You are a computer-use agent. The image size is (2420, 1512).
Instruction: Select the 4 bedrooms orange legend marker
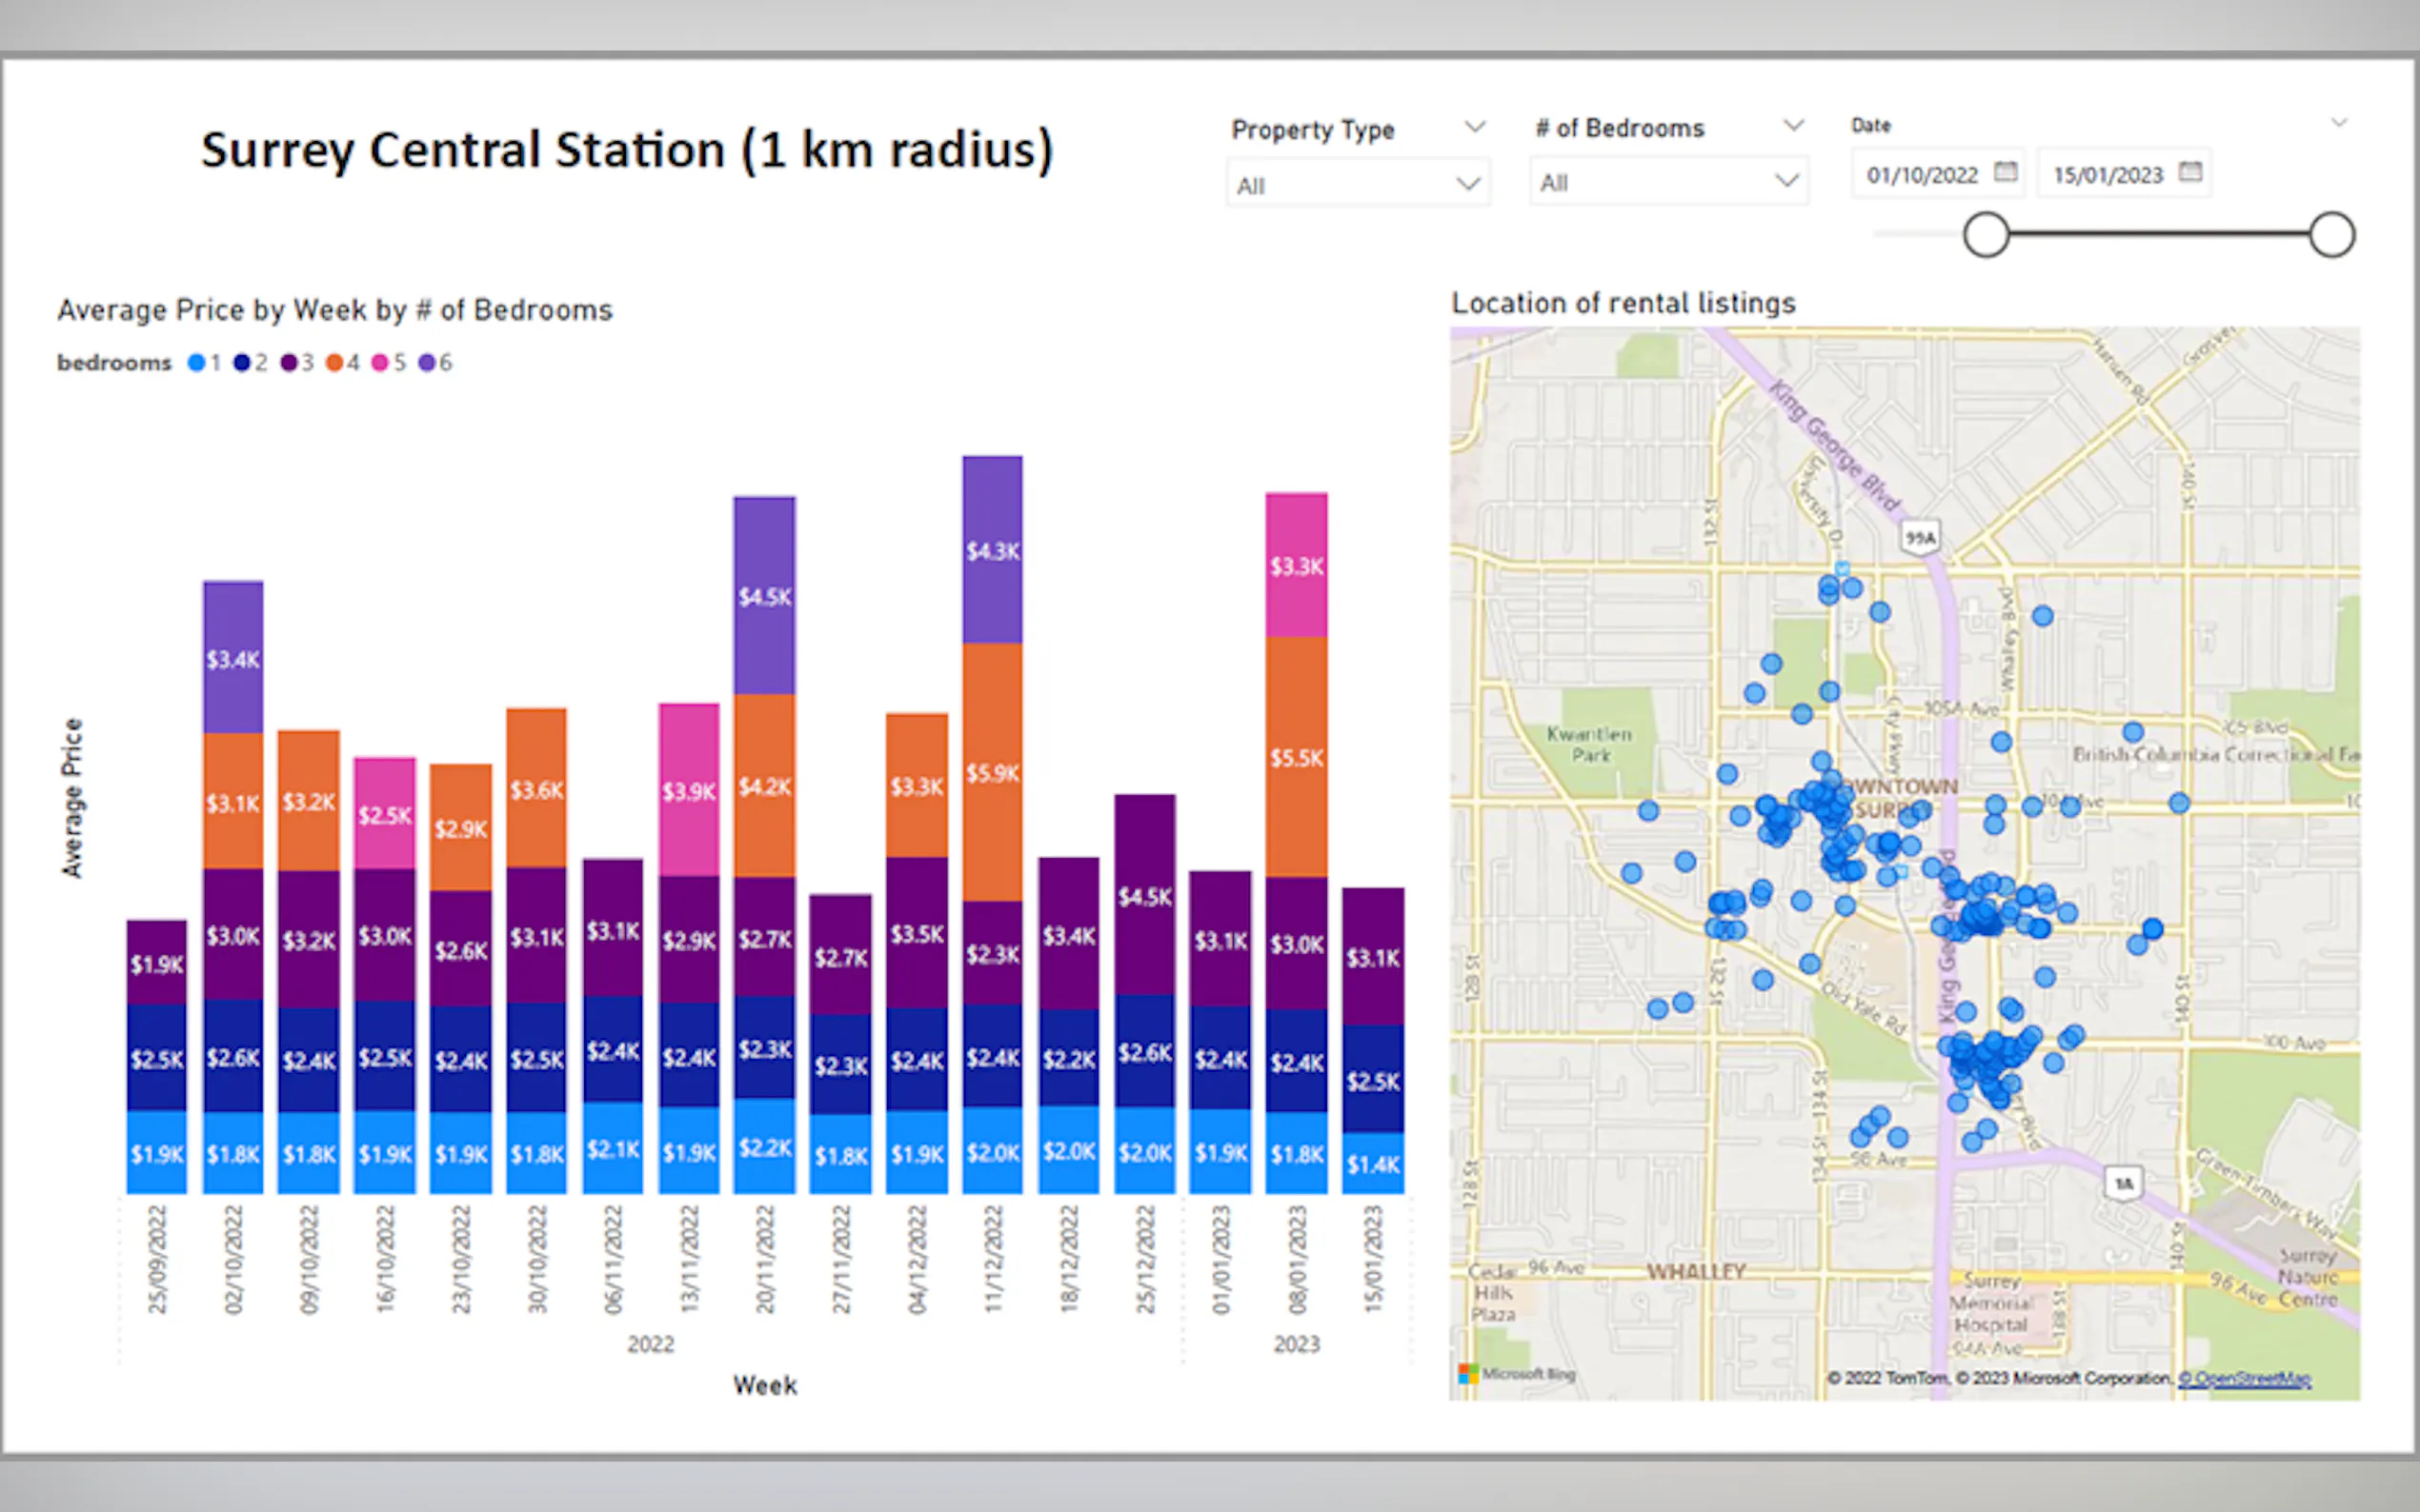[335, 363]
